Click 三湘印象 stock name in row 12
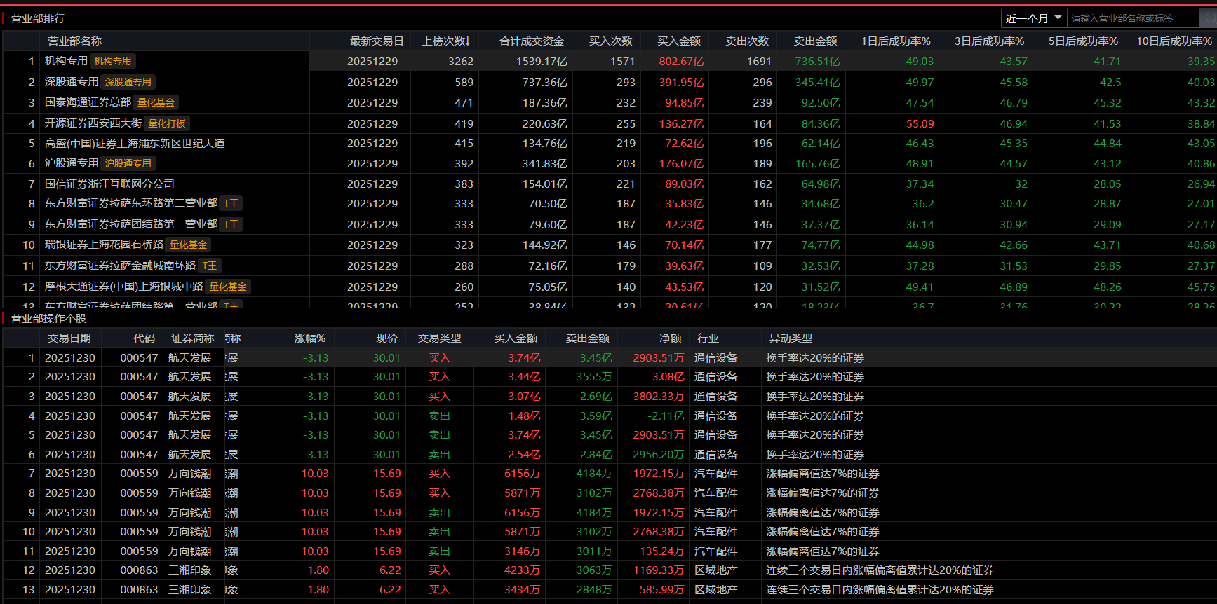This screenshot has height=604, width=1217. coord(189,570)
